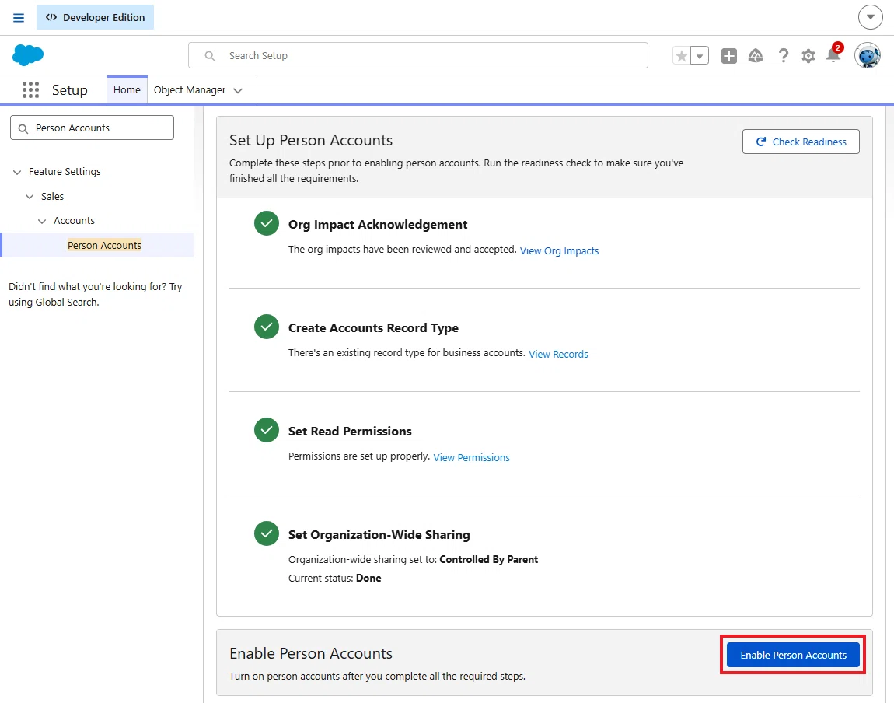This screenshot has height=703, width=894.
Task: Click the Org Impact Acknowledgement checkmark icon
Action: (x=267, y=223)
